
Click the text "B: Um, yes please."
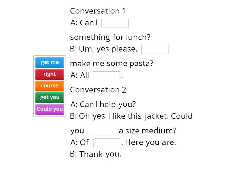point(103,49)
